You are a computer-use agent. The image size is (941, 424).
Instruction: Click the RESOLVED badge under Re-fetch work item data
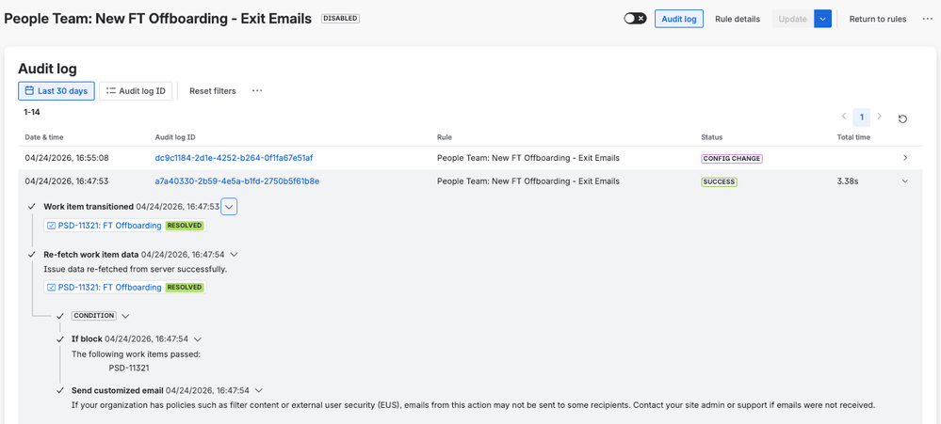pyautogui.click(x=185, y=288)
